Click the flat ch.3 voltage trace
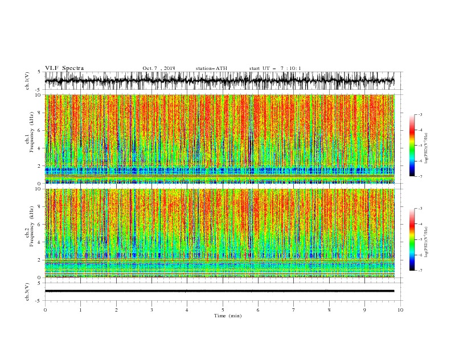Image resolution: width=451 pixels, height=348 pixels. click(x=219, y=291)
